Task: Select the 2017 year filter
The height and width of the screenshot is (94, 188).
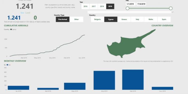Action: tap(94, 7)
